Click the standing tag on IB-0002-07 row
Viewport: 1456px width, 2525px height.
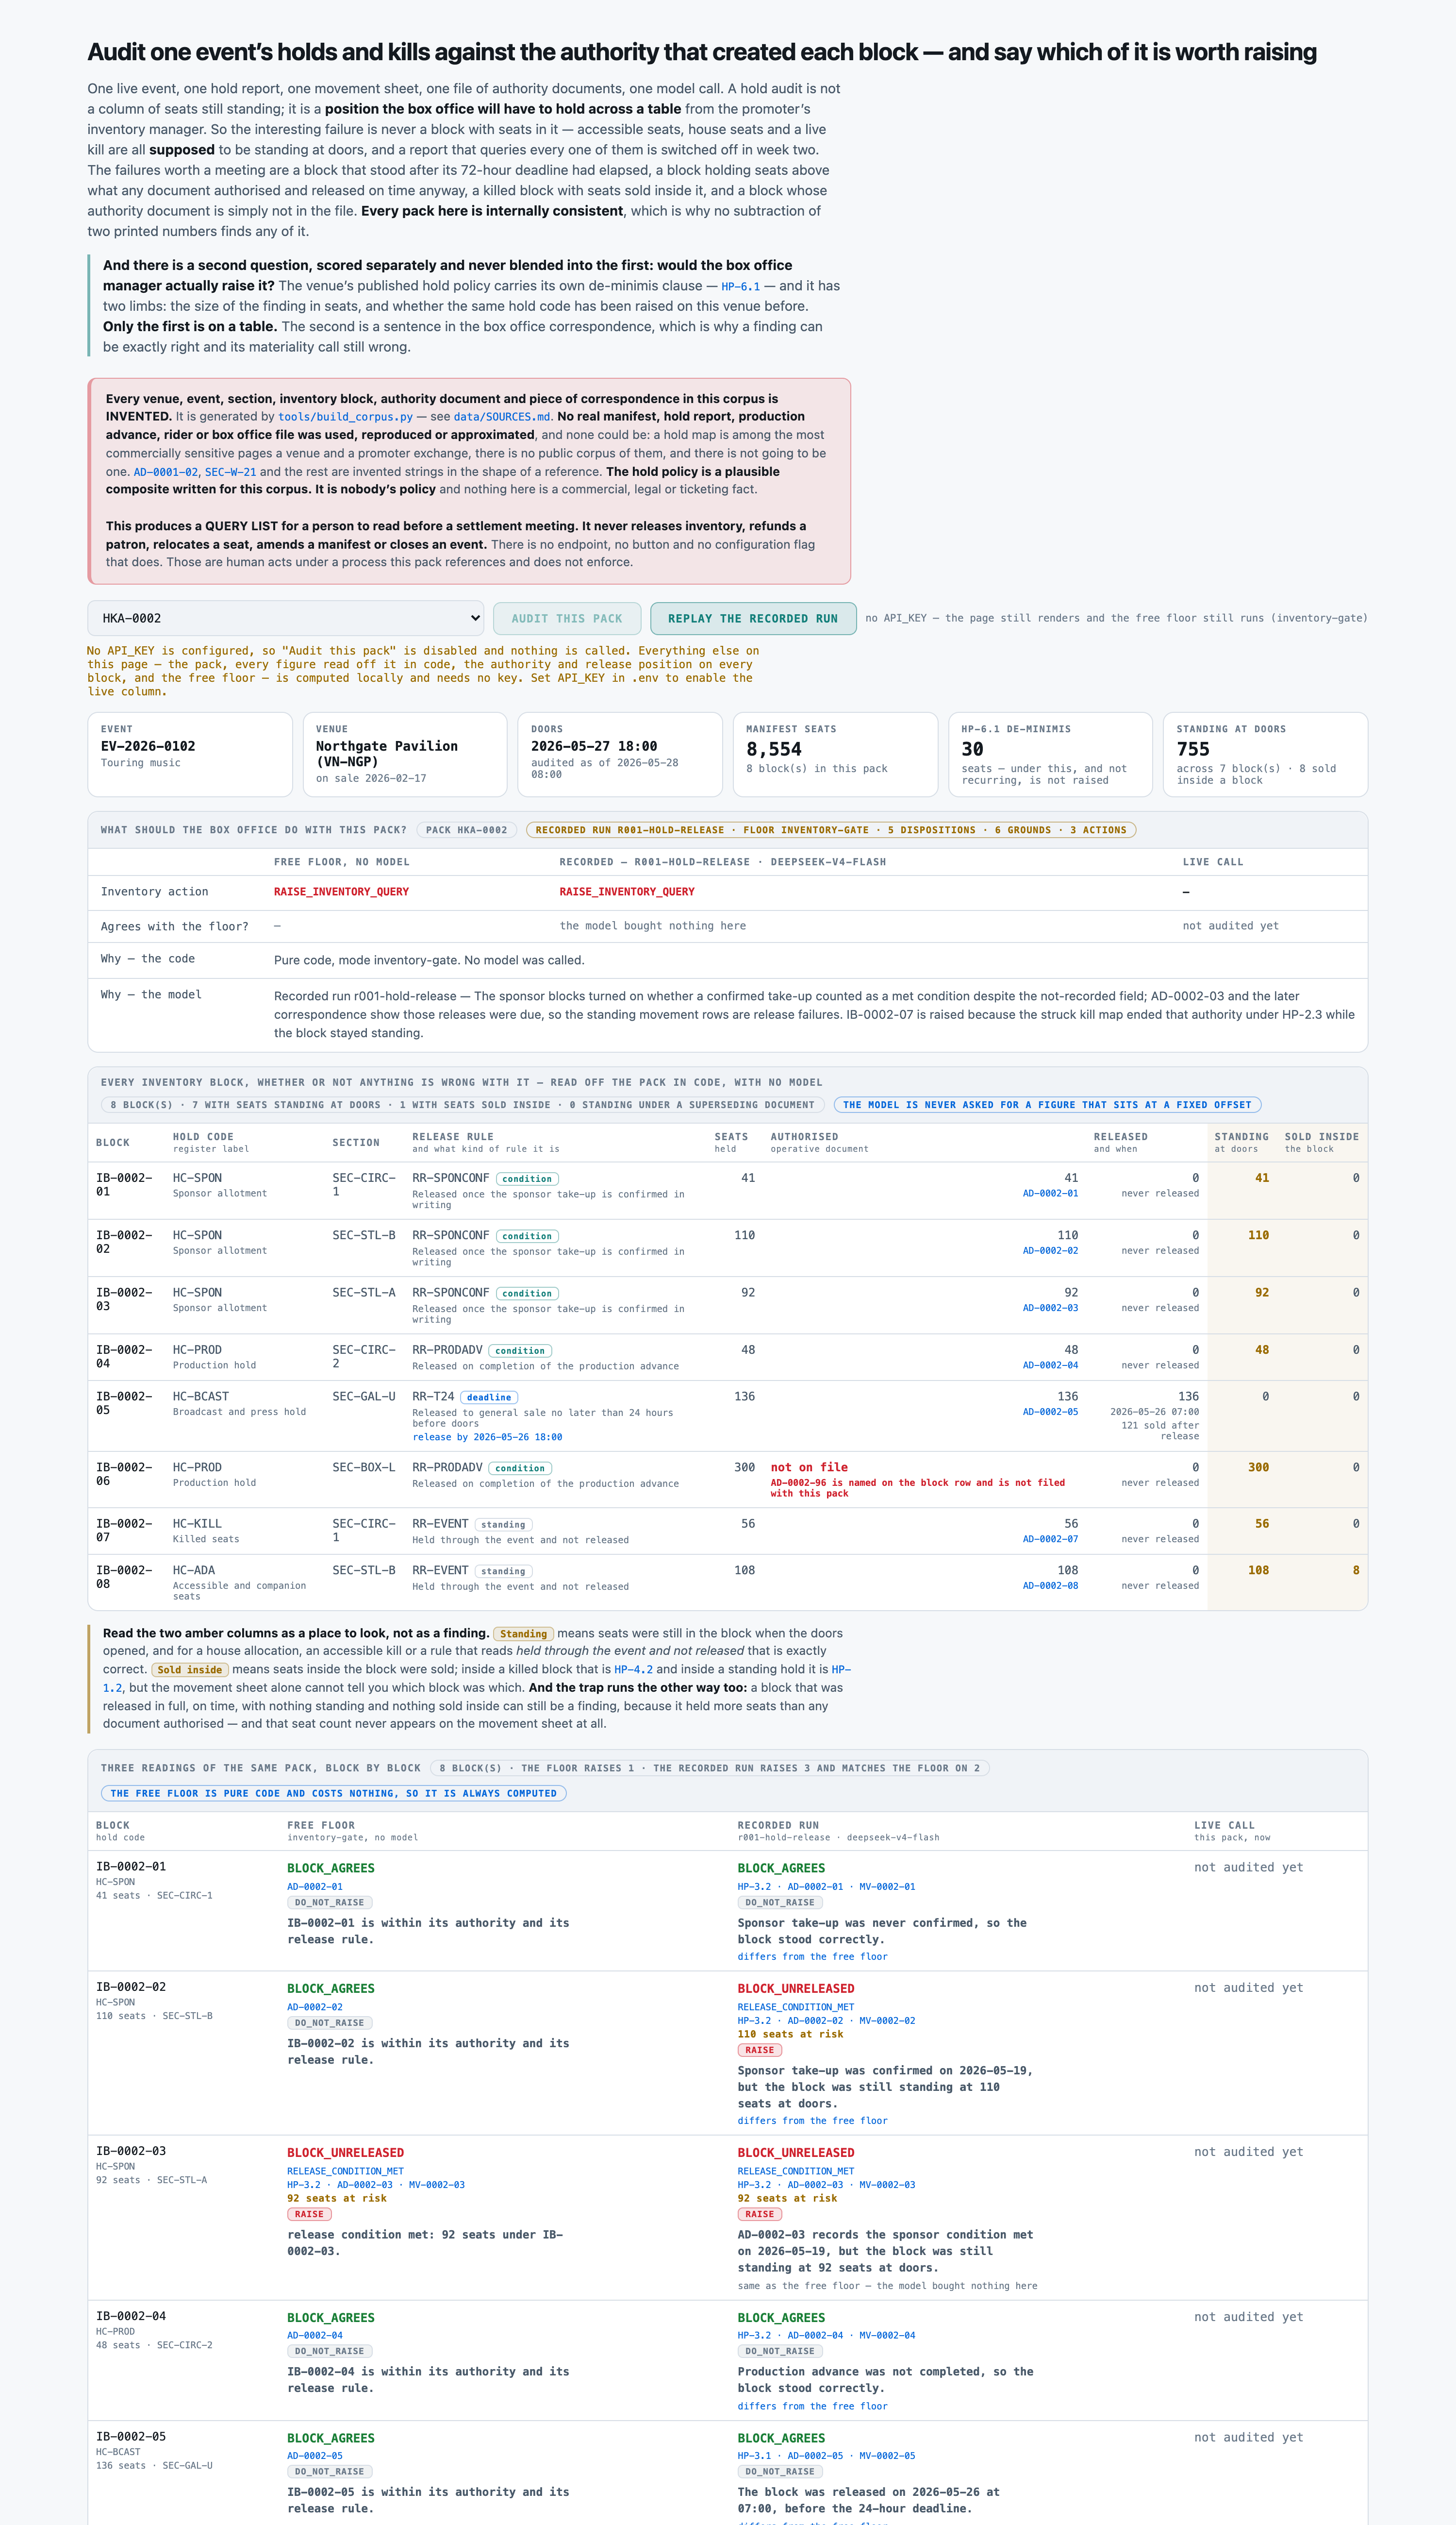(x=503, y=1525)
